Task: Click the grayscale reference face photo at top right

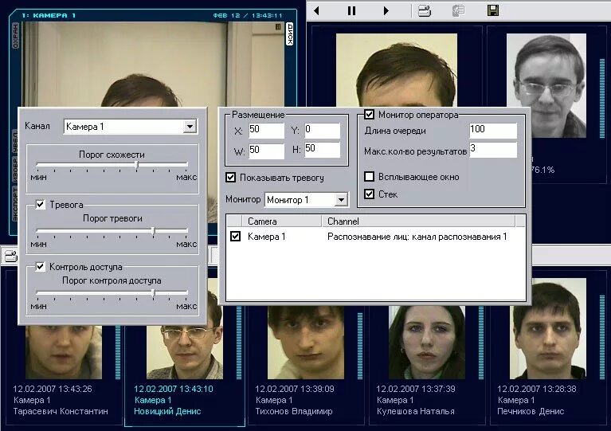Action: click(546, 86)
